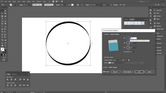Image resolution: width=166 pixels, height=93 pixels.
Task: Set the None paint mode in toolbar
Action: (x=6, y=55)
